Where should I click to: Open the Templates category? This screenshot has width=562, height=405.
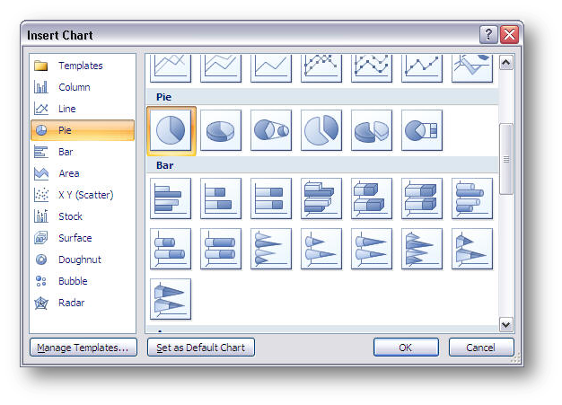coord(80,66)
